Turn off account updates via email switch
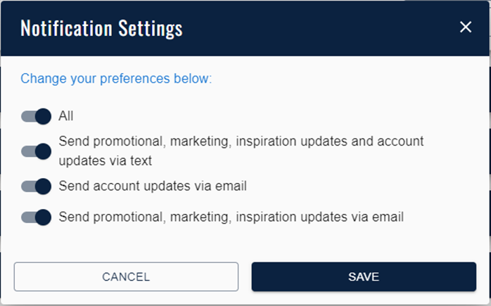The height and width of the screenshot is (306, 491). click(37, 186)
